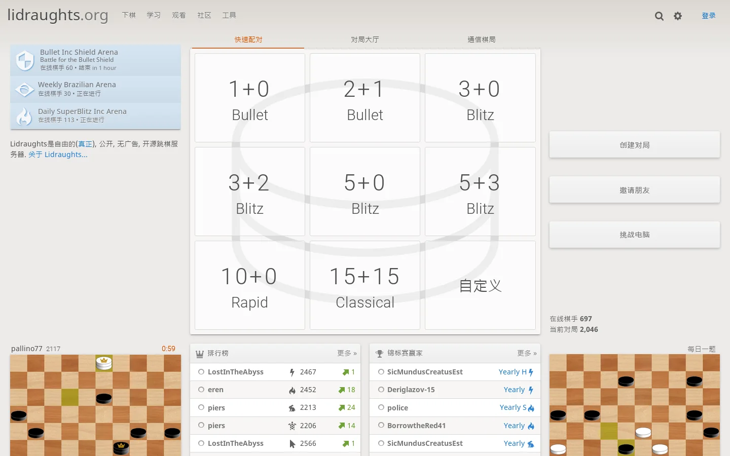Click icon on last SicMundusCreatusEst row

(x=531, y=444)
